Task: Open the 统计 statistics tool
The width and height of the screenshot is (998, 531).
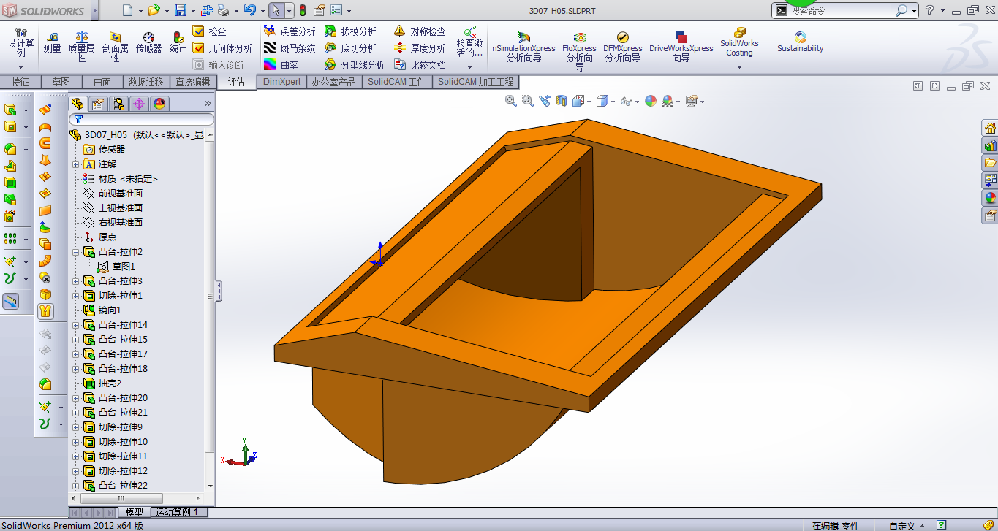Action: click(x=178, y=42)
